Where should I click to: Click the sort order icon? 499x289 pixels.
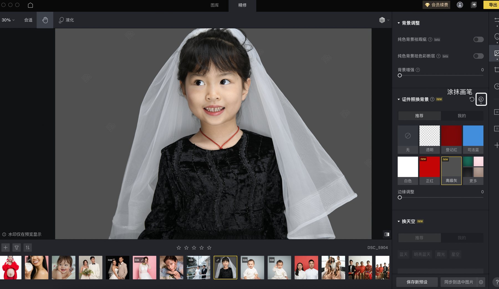tap(27, 247)
